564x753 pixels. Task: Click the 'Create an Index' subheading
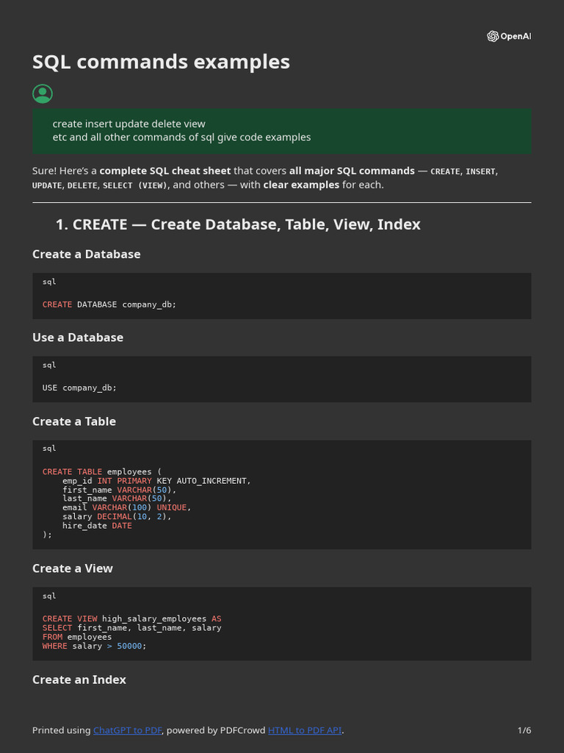tap(79, 679)
